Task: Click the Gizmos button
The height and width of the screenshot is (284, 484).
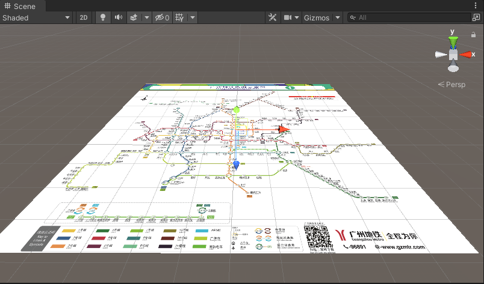Action: pyautogui.click(x=317, y=17)
